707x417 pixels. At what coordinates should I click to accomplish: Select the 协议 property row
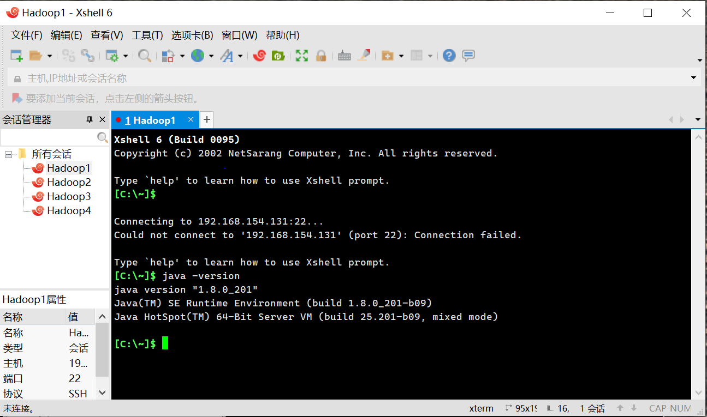tap(48, 394)
